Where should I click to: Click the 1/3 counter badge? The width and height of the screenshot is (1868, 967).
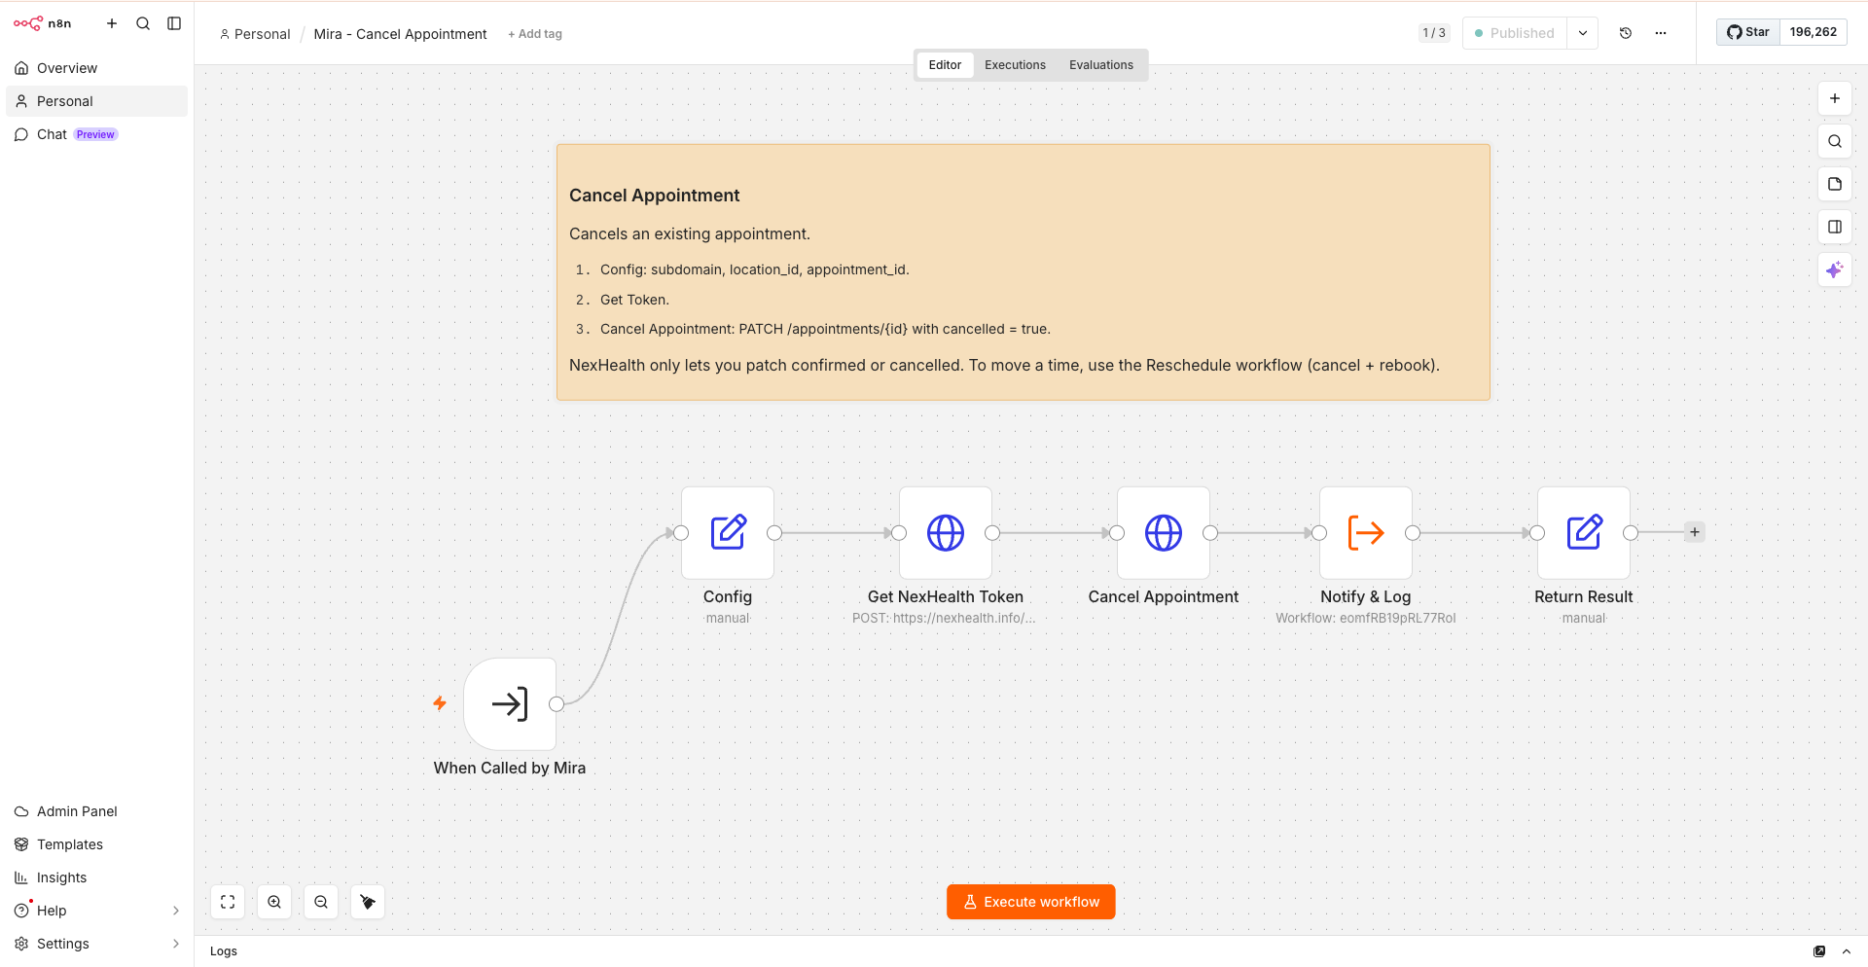[x=1434, y=33]
